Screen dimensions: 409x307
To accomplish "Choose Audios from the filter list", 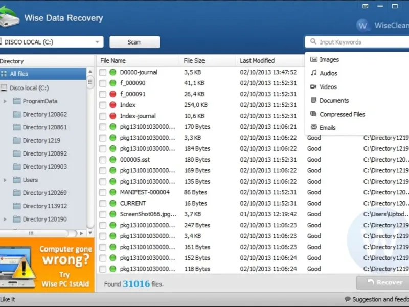I will pos(328,73).
